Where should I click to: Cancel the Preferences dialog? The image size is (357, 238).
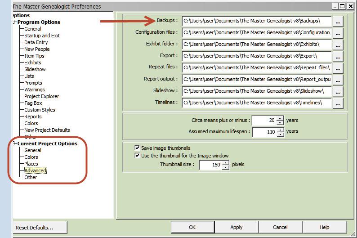[x=280, y=227]
